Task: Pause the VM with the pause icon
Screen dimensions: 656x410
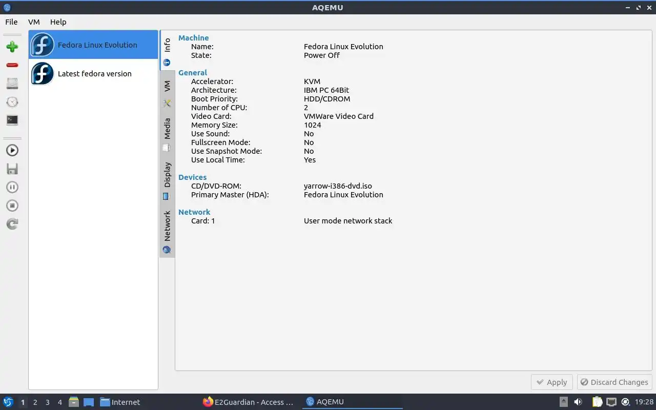Action: tap(12, 187)
